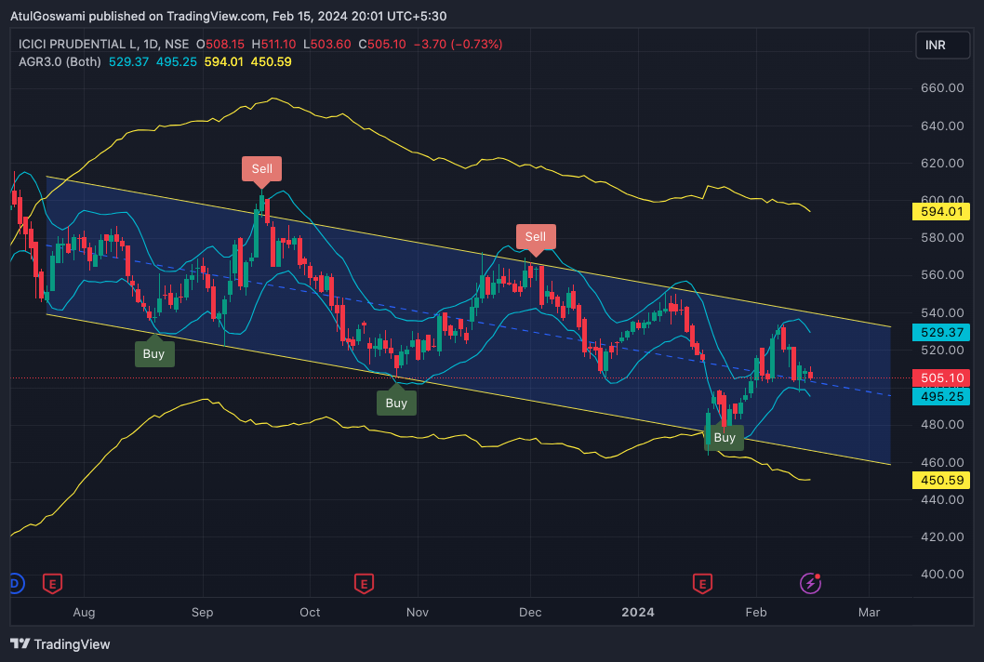Click the Sell signal label in September
Image resolution: width=984 pixels, height=662 pixels.
261,169
